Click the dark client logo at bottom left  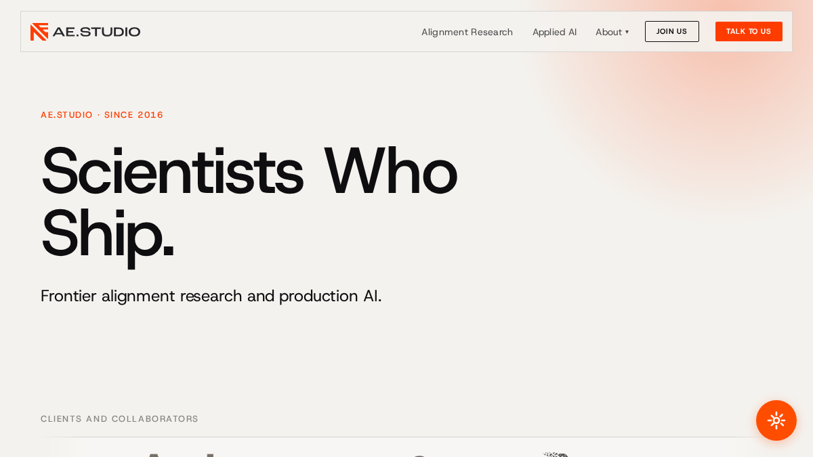(x=180, y=454)
